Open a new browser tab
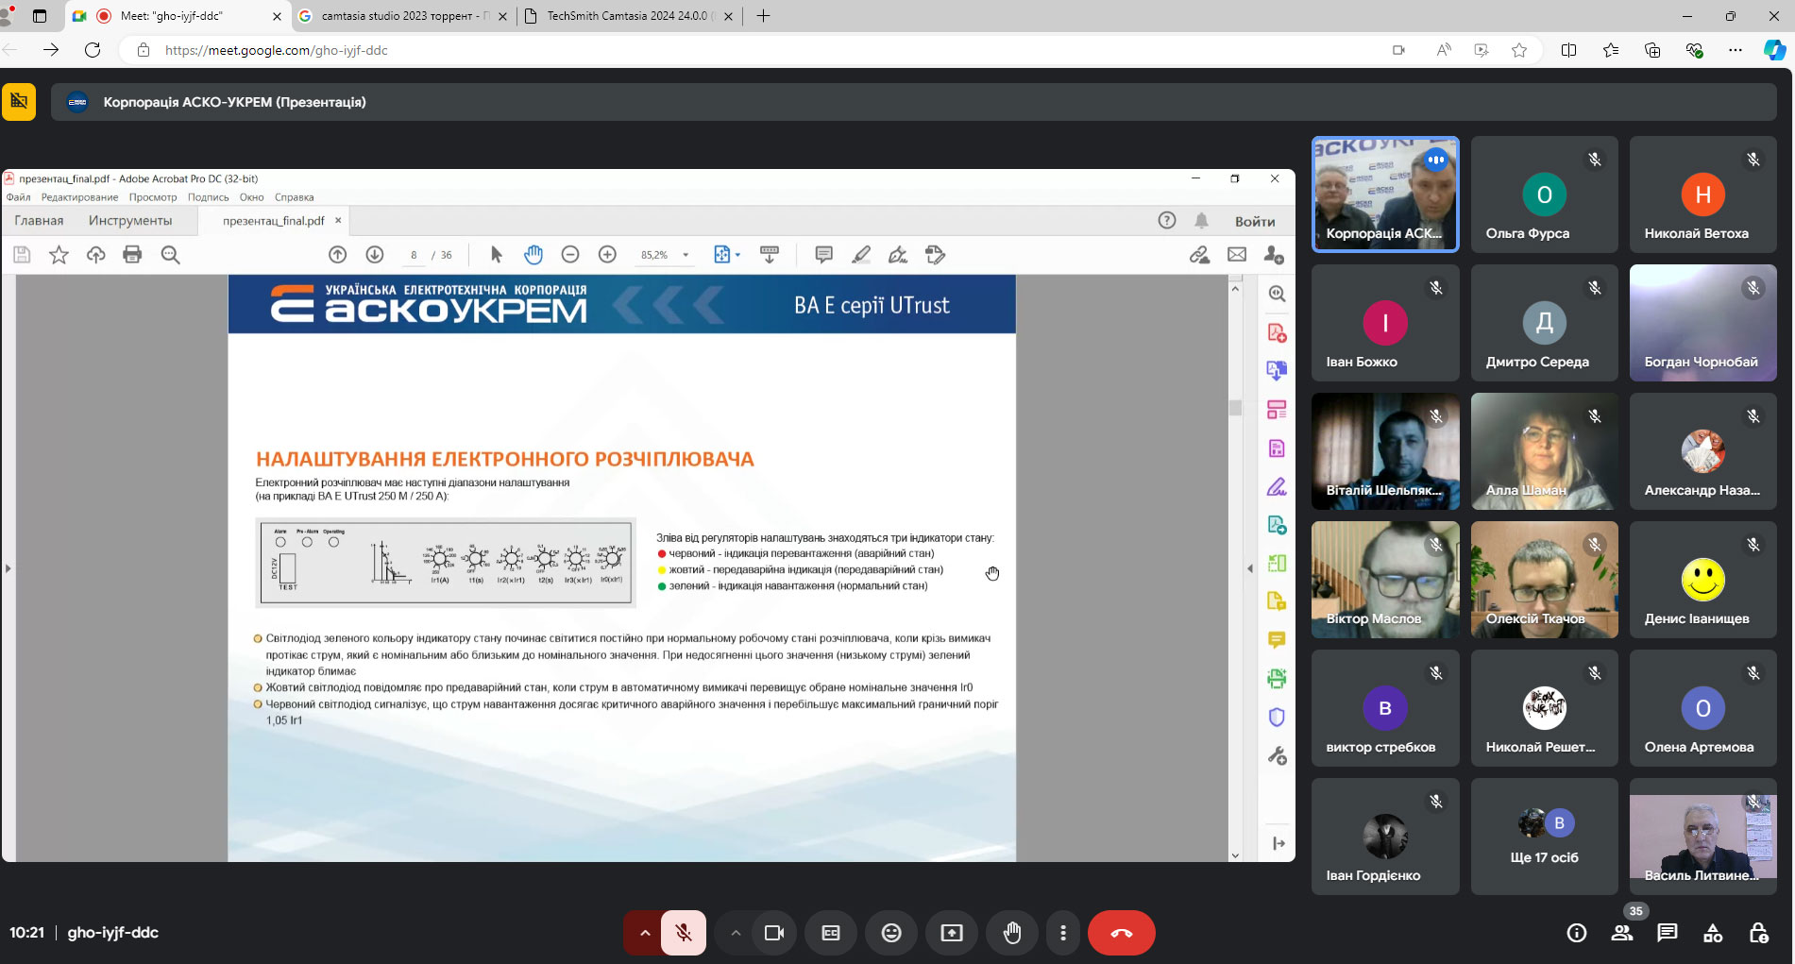1795x964 pixels. tap(763, 16)
